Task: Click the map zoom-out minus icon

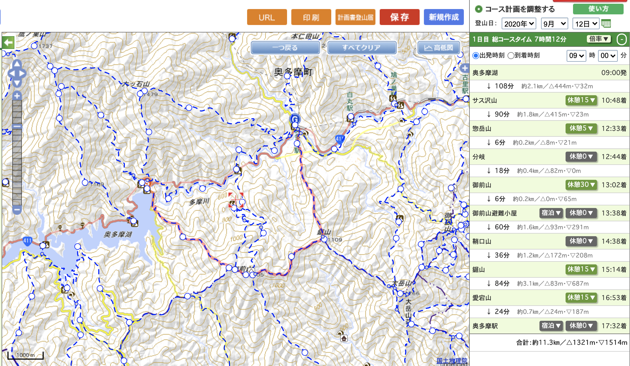Action: coord(17,210)
